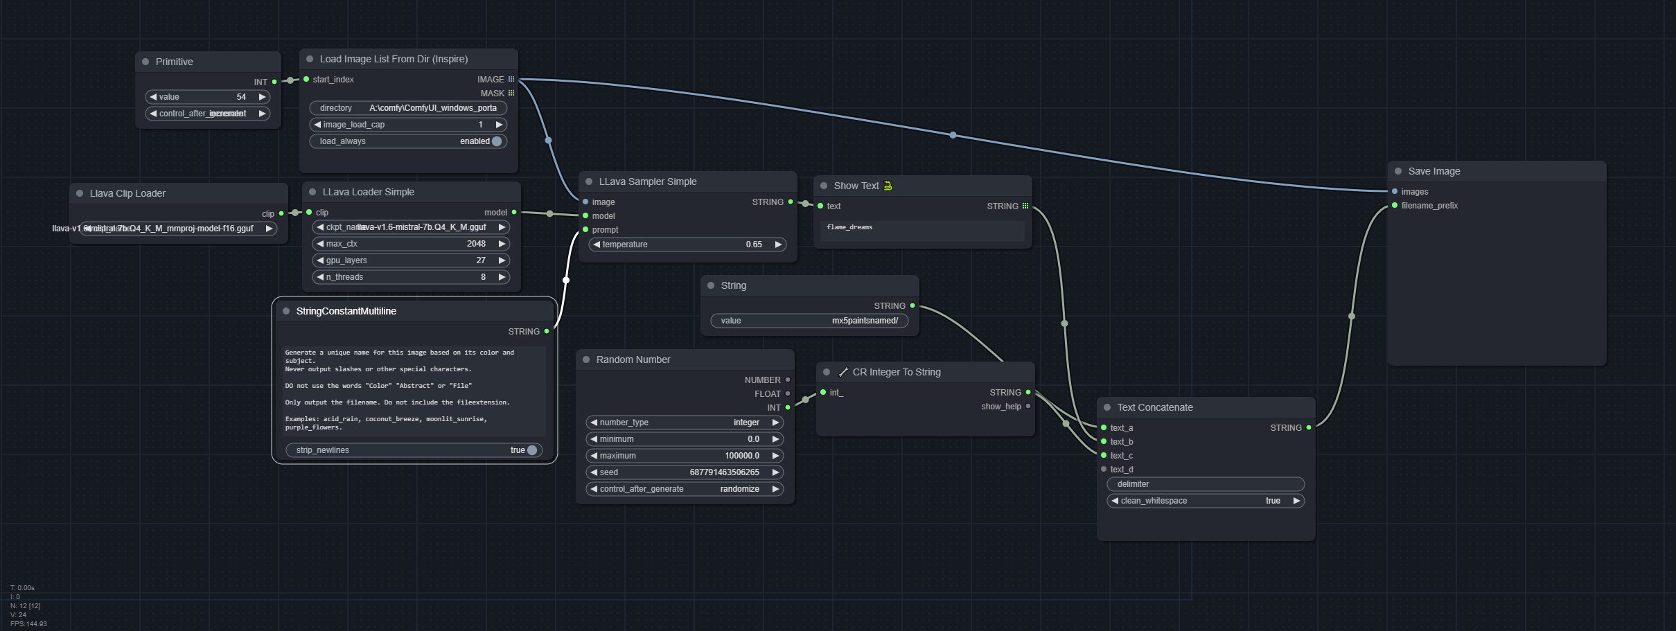1676x631 pixels.
Task: Collapse the Random Number node dot
Action: tap(586, 359)
